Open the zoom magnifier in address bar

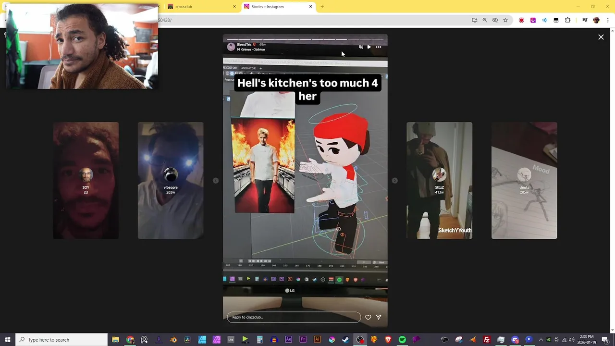[x=485, y=20]
